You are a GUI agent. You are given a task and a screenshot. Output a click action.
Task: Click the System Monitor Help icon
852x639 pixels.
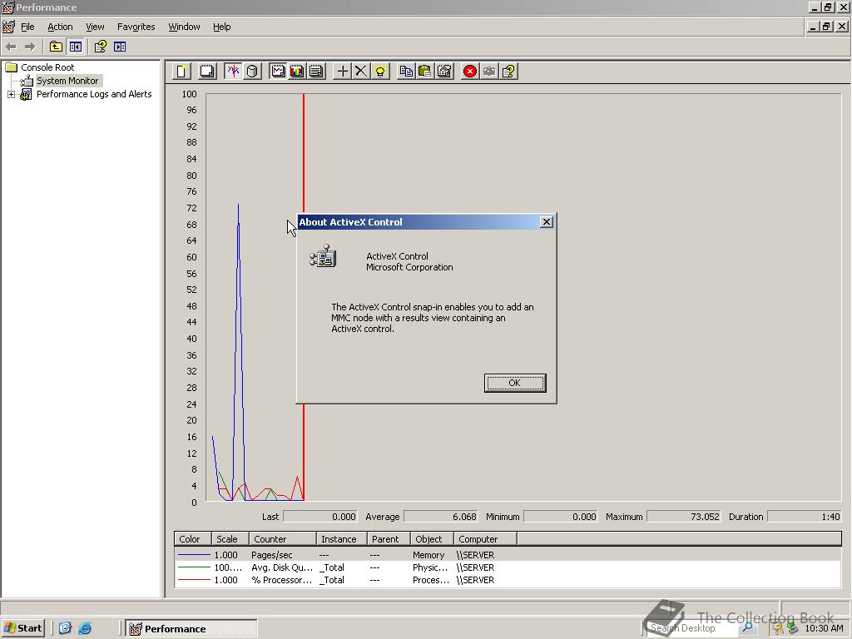(x=508, y=72)
